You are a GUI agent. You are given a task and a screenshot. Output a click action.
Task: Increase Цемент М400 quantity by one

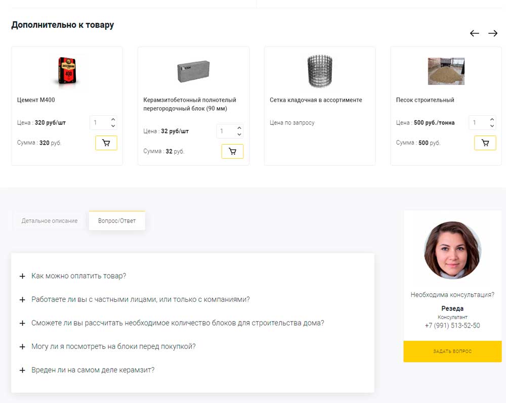pyautogui.click(x=113, y=119)
